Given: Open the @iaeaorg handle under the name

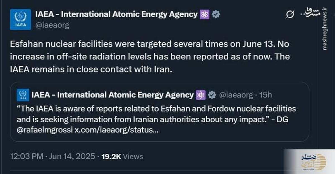Looking at the screenshot, I should (52, 25).
